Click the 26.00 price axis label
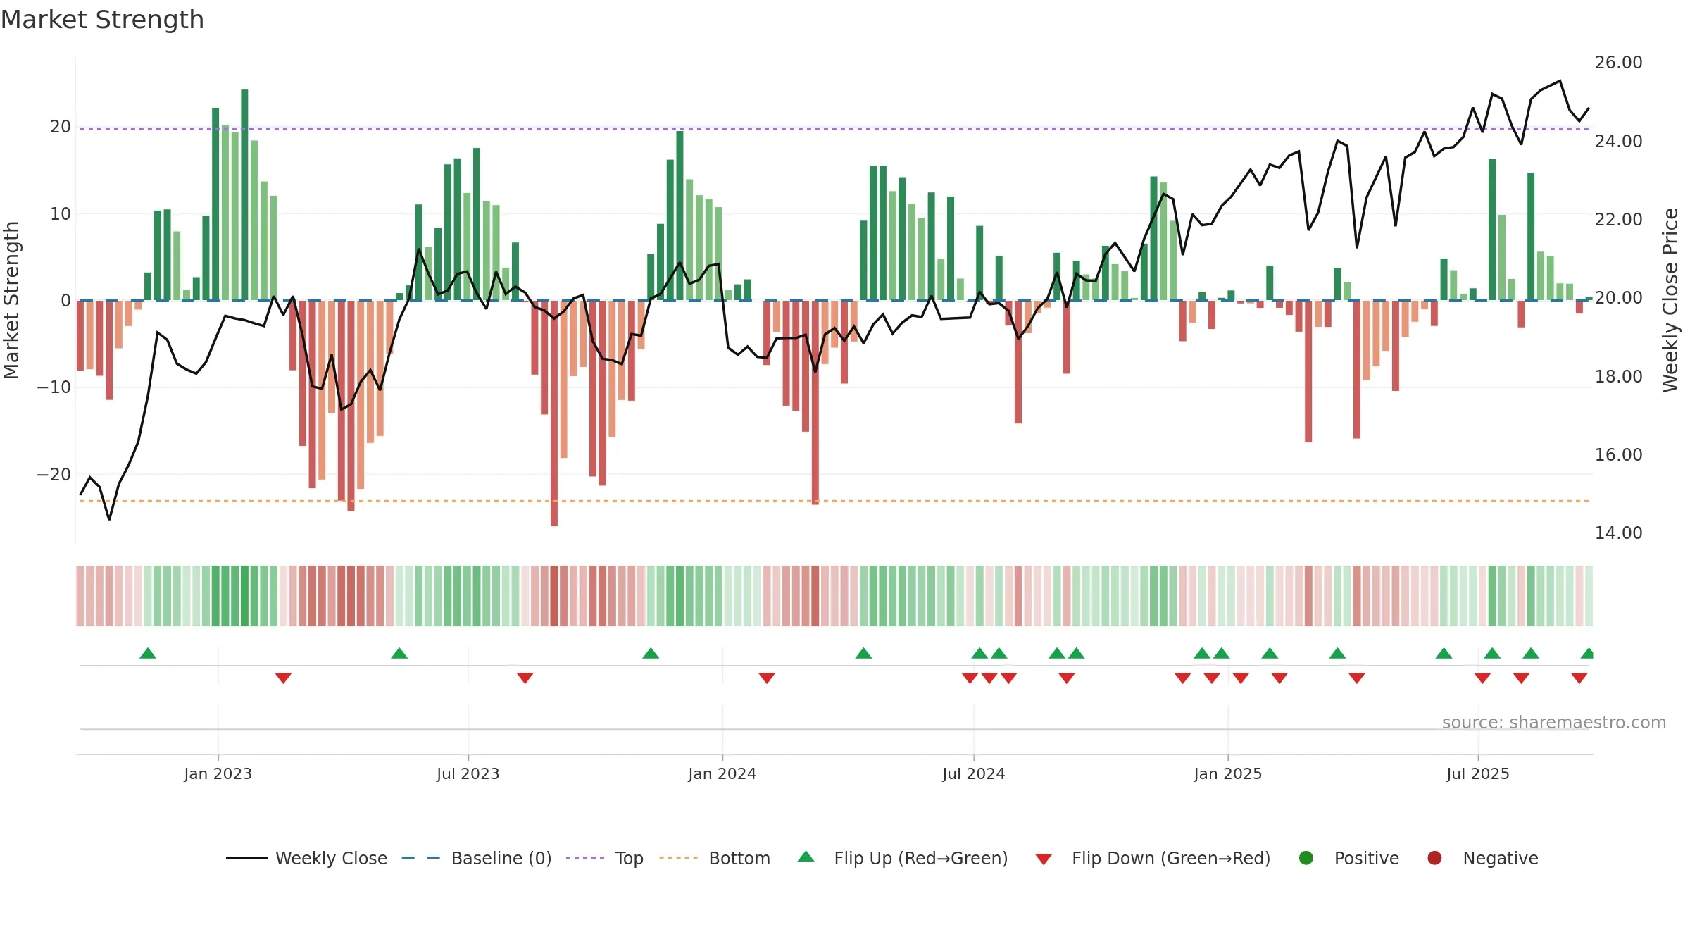Image resolution: width=1690 pixels, height=951 pixels. pyautogui.click(x=1618, y=63)
